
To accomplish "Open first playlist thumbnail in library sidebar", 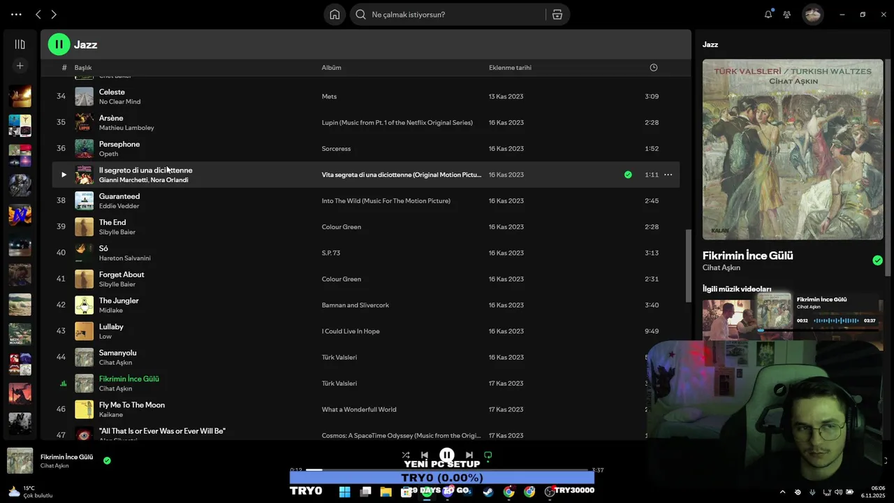I will [x=20, y=96].
